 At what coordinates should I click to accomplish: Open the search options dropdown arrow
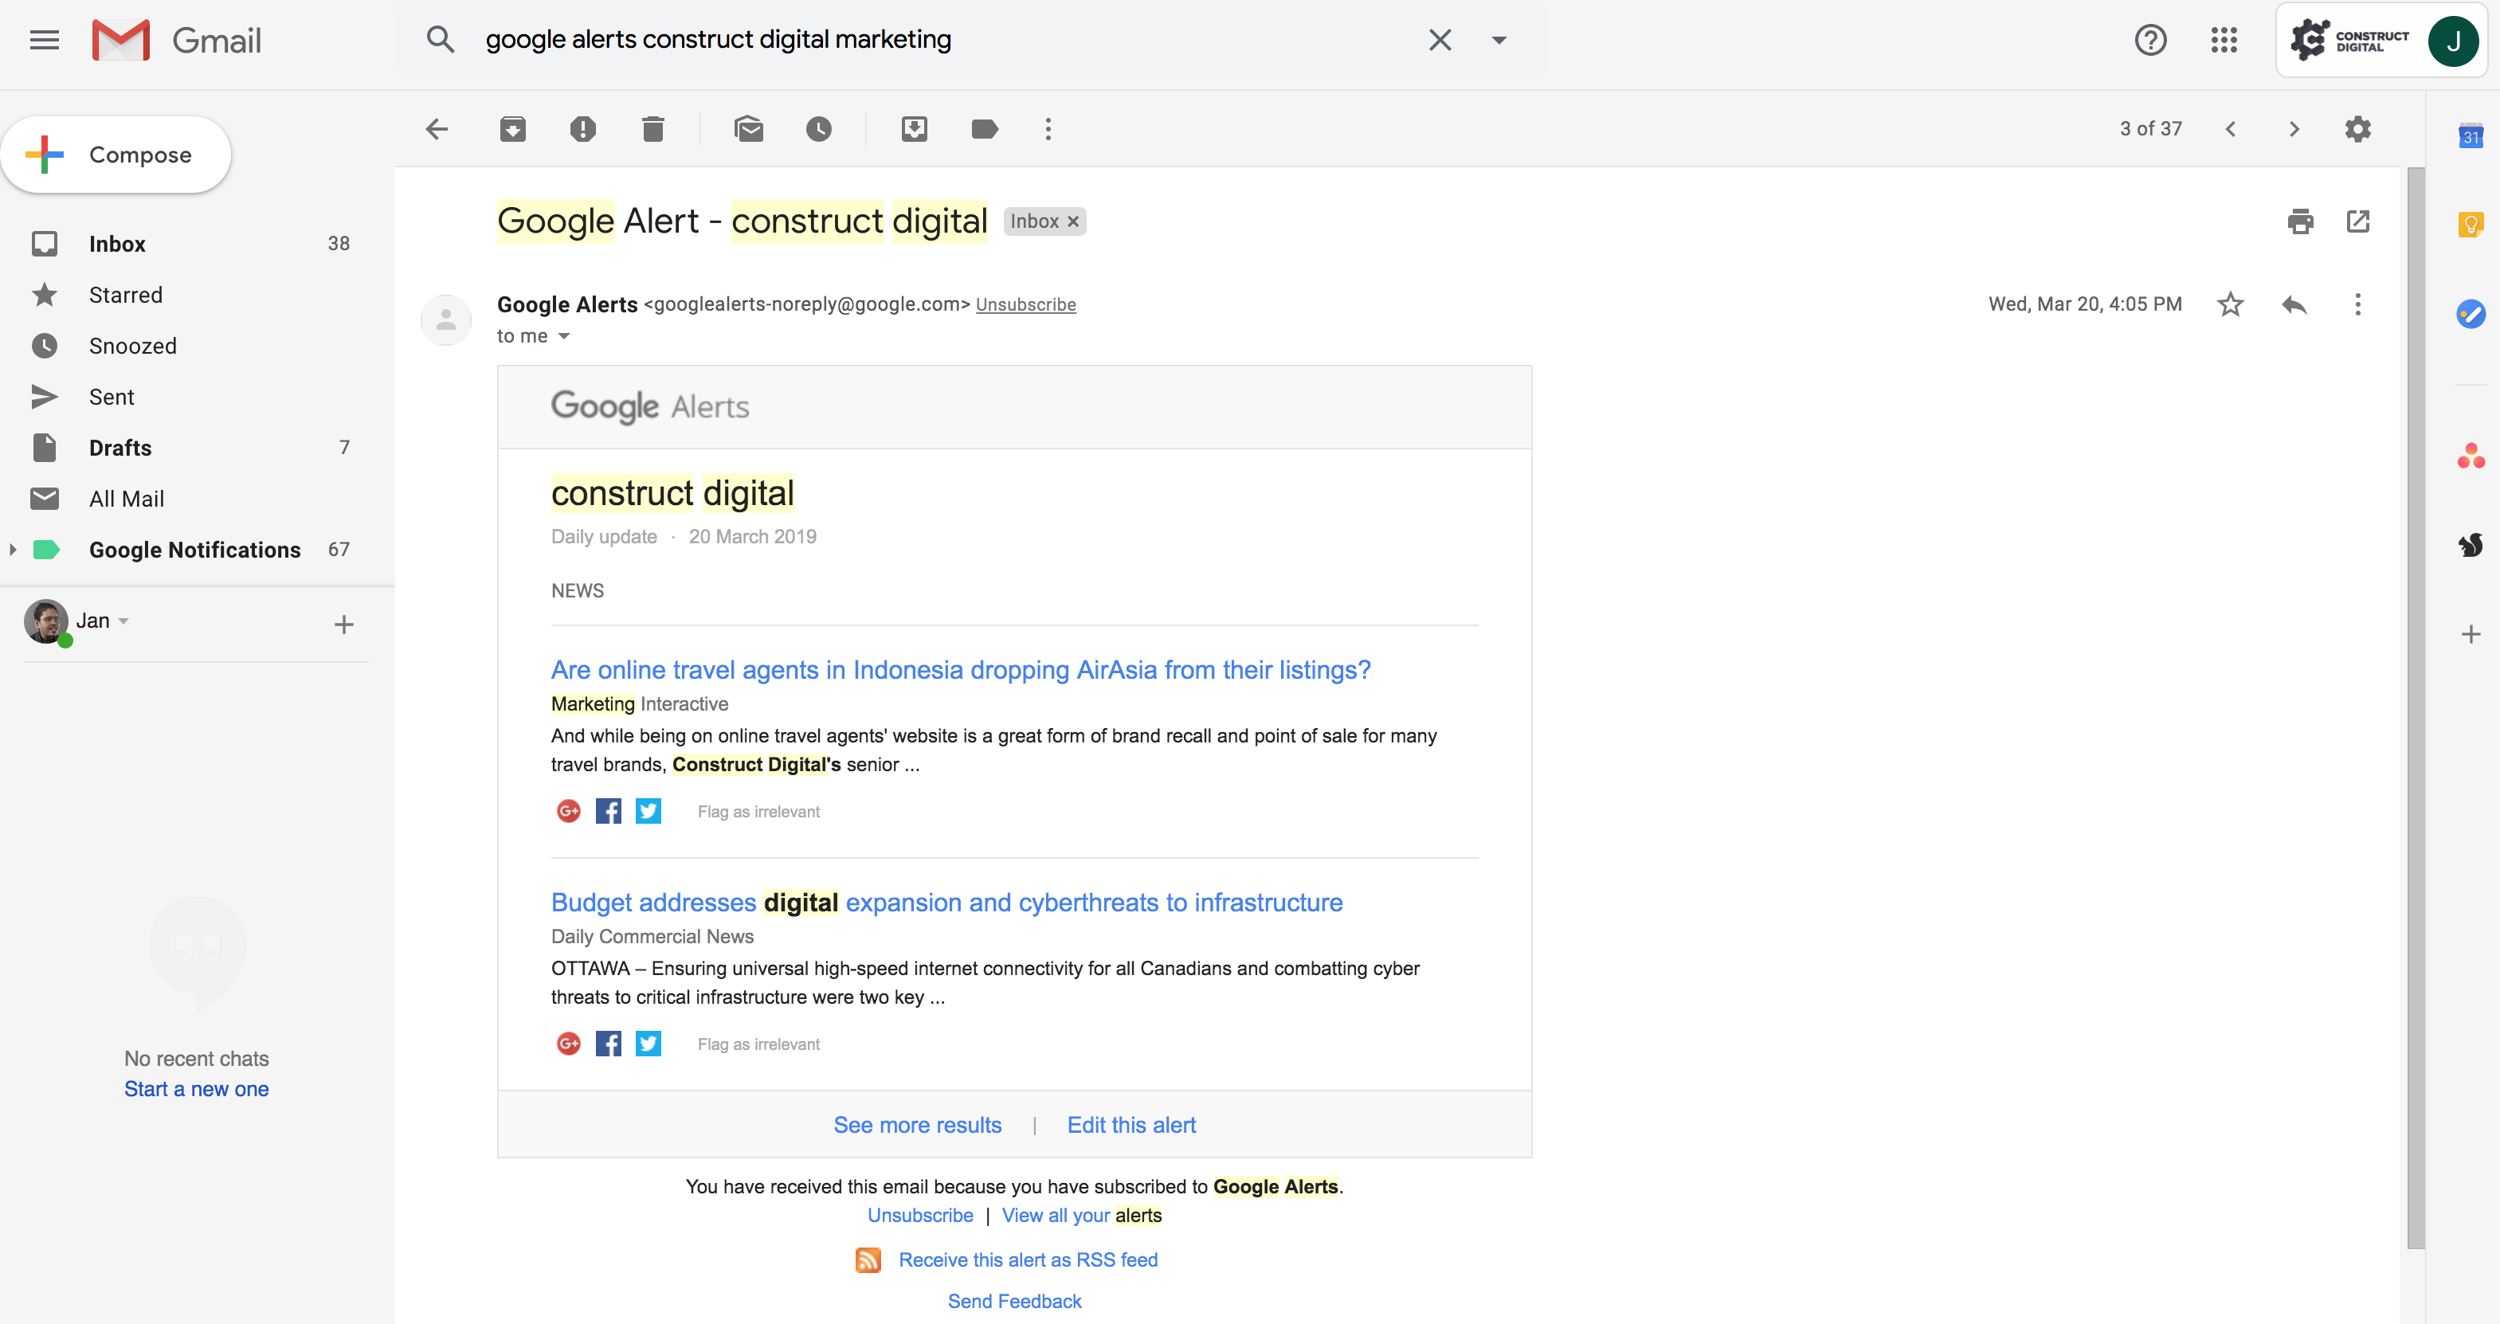coord(1499,40)
